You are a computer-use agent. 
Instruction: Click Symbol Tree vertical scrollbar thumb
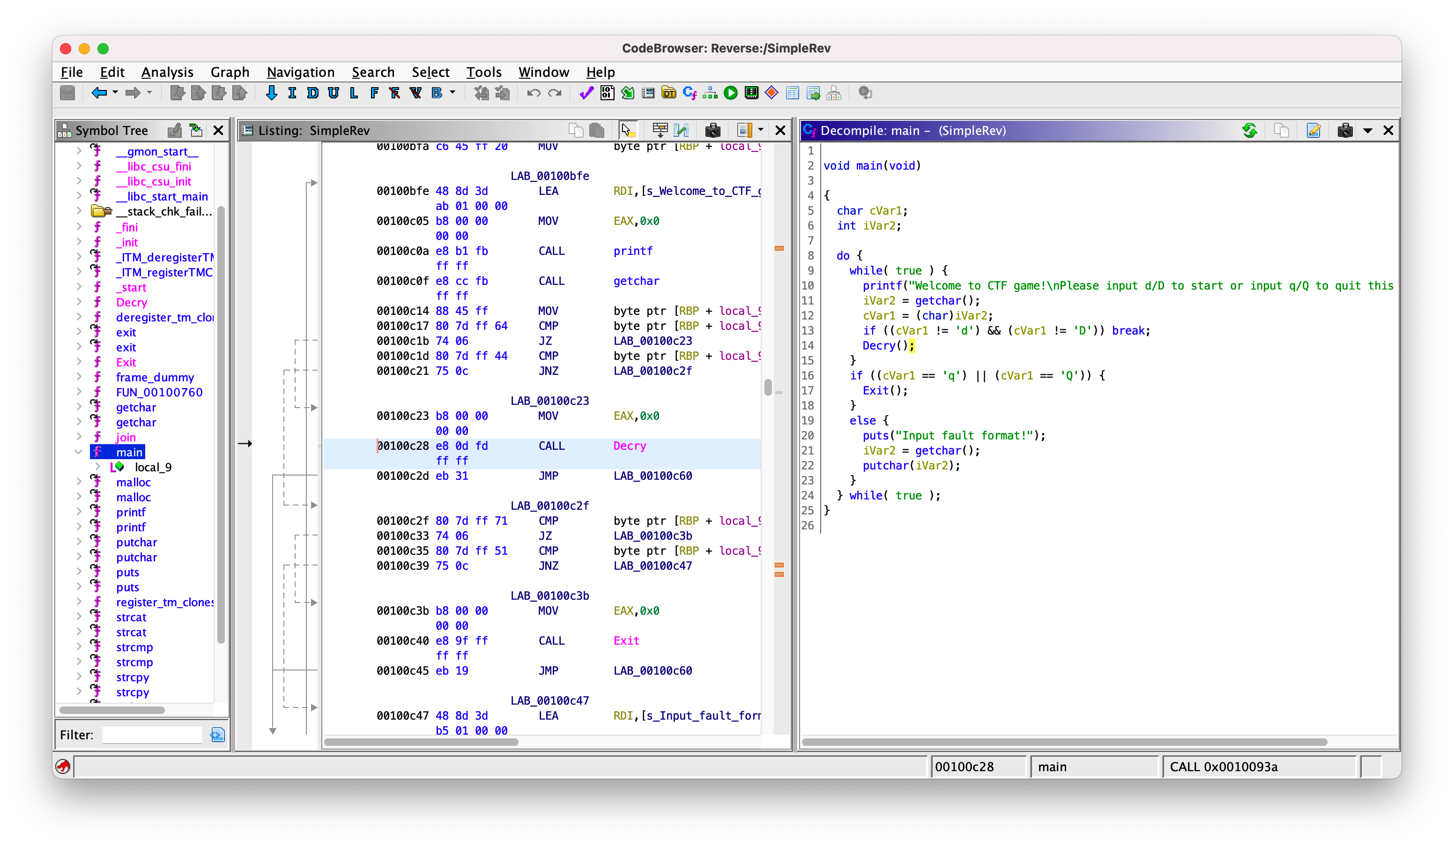[x=221, y=424]
